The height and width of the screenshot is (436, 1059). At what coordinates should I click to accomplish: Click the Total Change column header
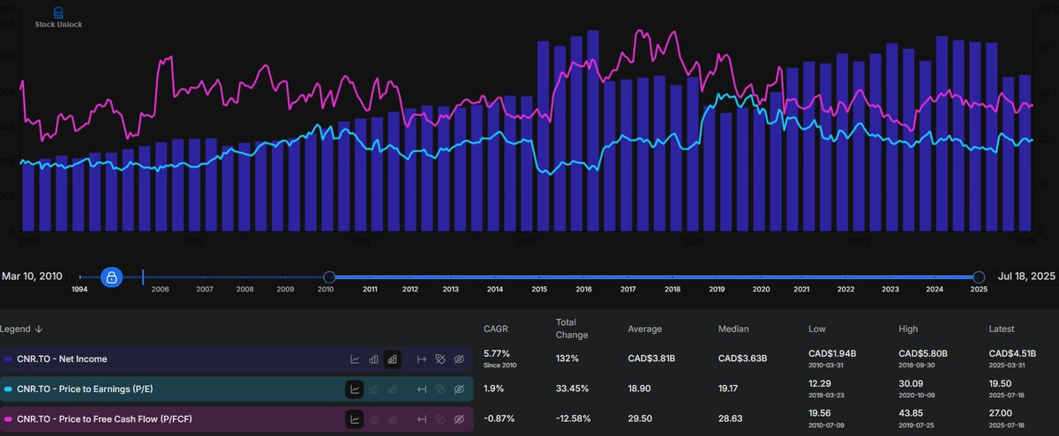(572, 329)
